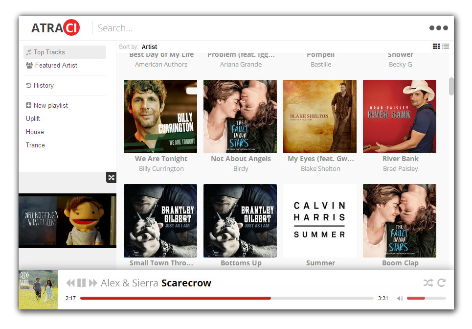Play Boom Clap album cover
Image resolution: width=472 pixels, height=329 pixels.
(x=400, y=221)
